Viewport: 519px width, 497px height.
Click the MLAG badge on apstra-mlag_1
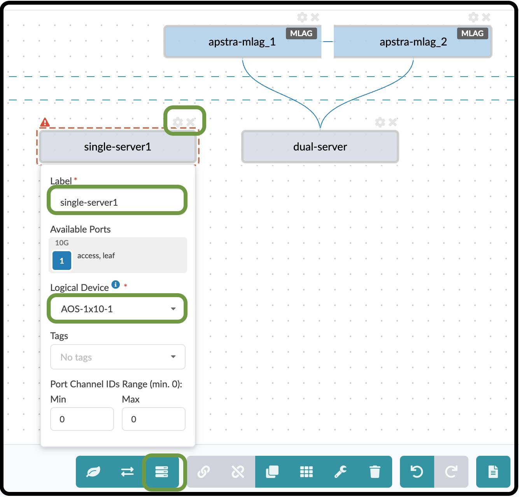(x=301, y=33)
